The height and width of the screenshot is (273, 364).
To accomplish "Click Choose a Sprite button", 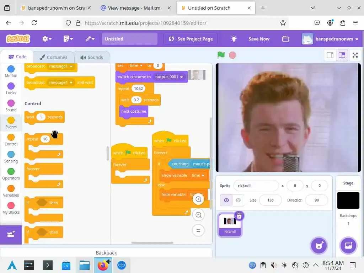I will click(319, 246).
